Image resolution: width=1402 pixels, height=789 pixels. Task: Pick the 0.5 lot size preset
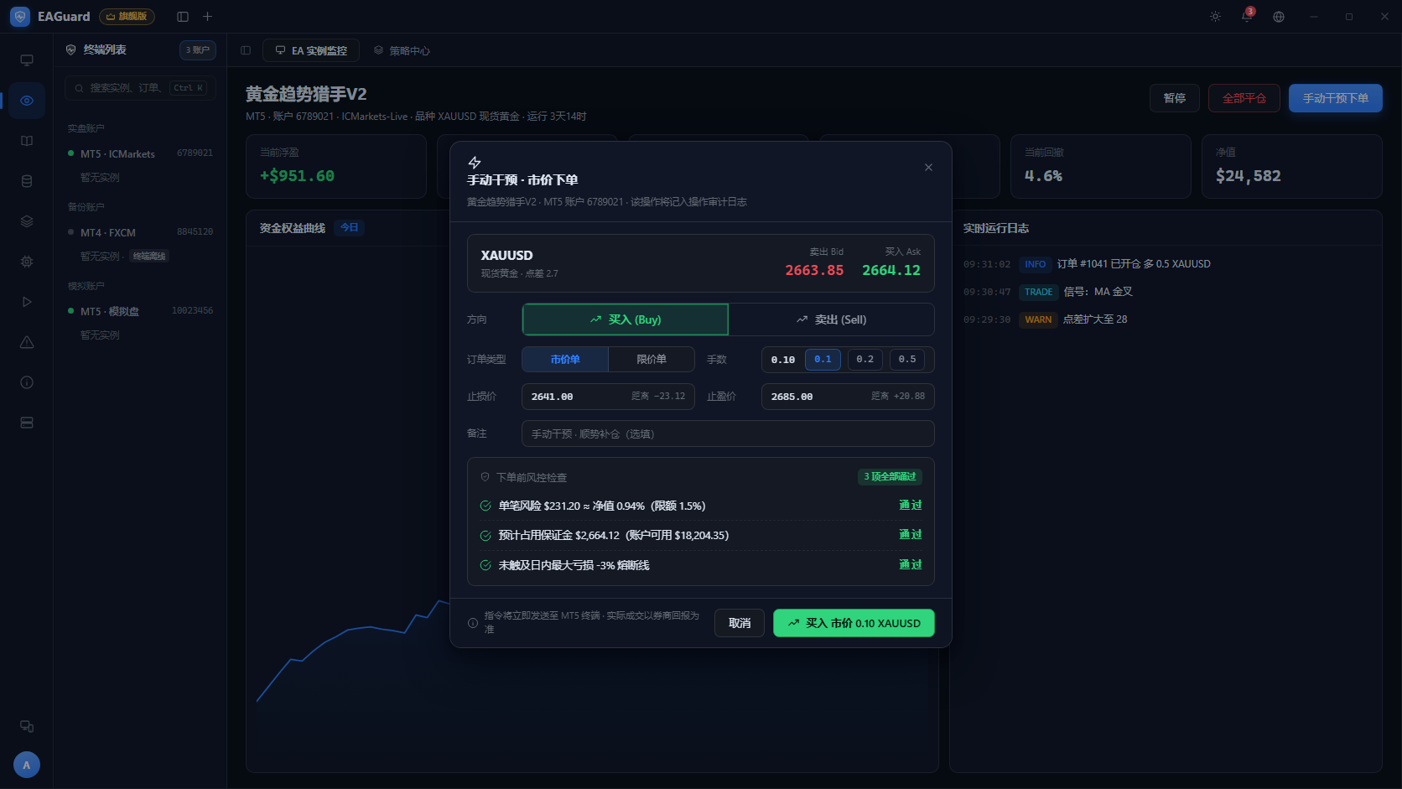click(x=907, y=360)
